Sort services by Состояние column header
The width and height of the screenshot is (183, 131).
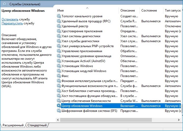pos(149,10)
